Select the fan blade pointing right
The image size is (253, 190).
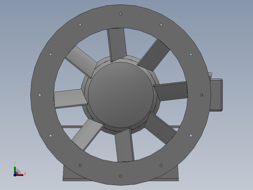coord(171,91)
